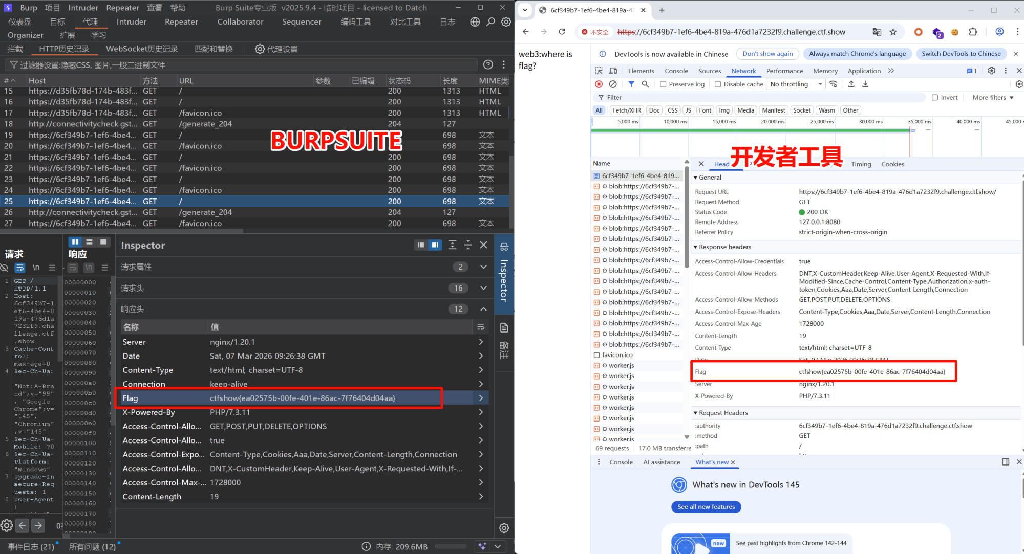Enable the Preserve log checkbox

point(663,84)
